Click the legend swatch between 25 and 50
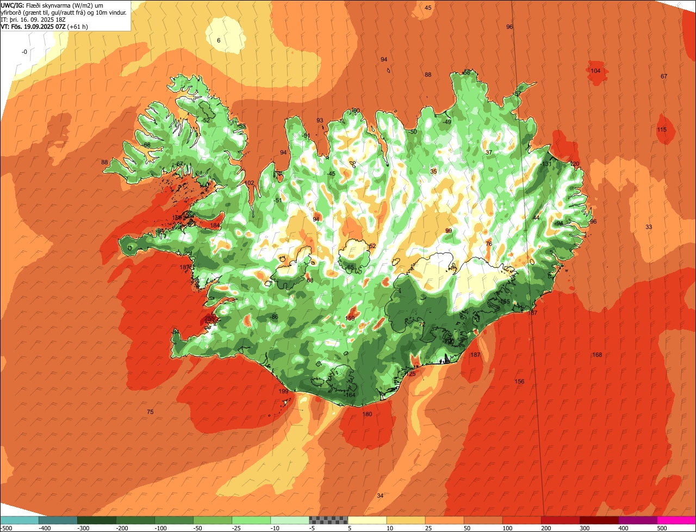Viewport: 696px width, 532px height. point(444,520)
